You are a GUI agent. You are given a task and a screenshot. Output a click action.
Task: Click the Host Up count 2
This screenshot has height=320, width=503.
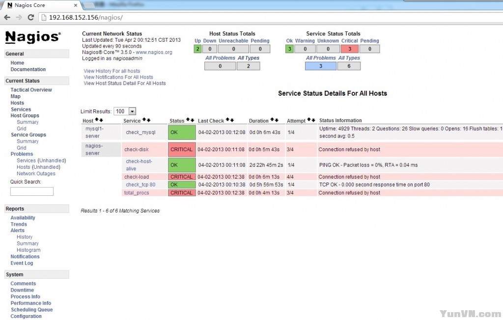point(197,49)
